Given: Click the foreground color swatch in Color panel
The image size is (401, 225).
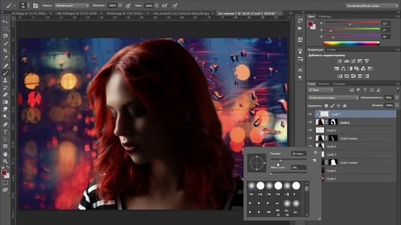Looking at the screenshot, I should tap(310, 24).
